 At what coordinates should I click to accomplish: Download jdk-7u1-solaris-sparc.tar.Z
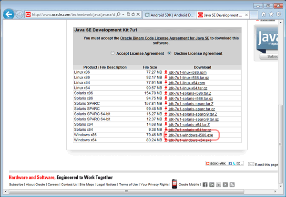[x=191, y=104]
